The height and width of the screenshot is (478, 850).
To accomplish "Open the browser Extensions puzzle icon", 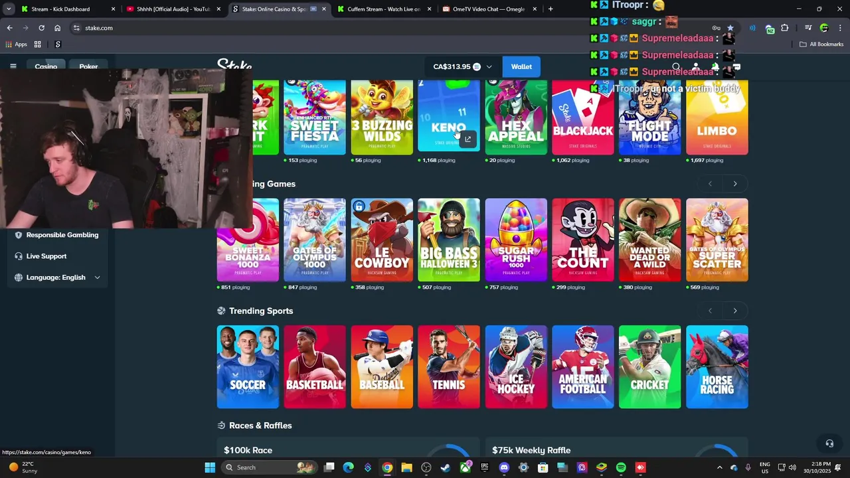I will pyautogui.click(x=785, y=28).
